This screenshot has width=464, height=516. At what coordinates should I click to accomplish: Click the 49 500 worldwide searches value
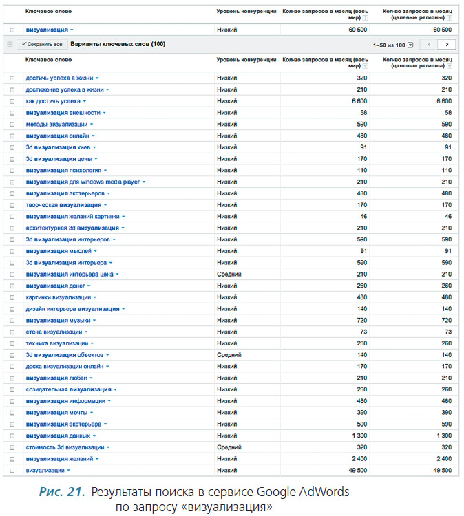pyautogui.click(x=357, y=471)
